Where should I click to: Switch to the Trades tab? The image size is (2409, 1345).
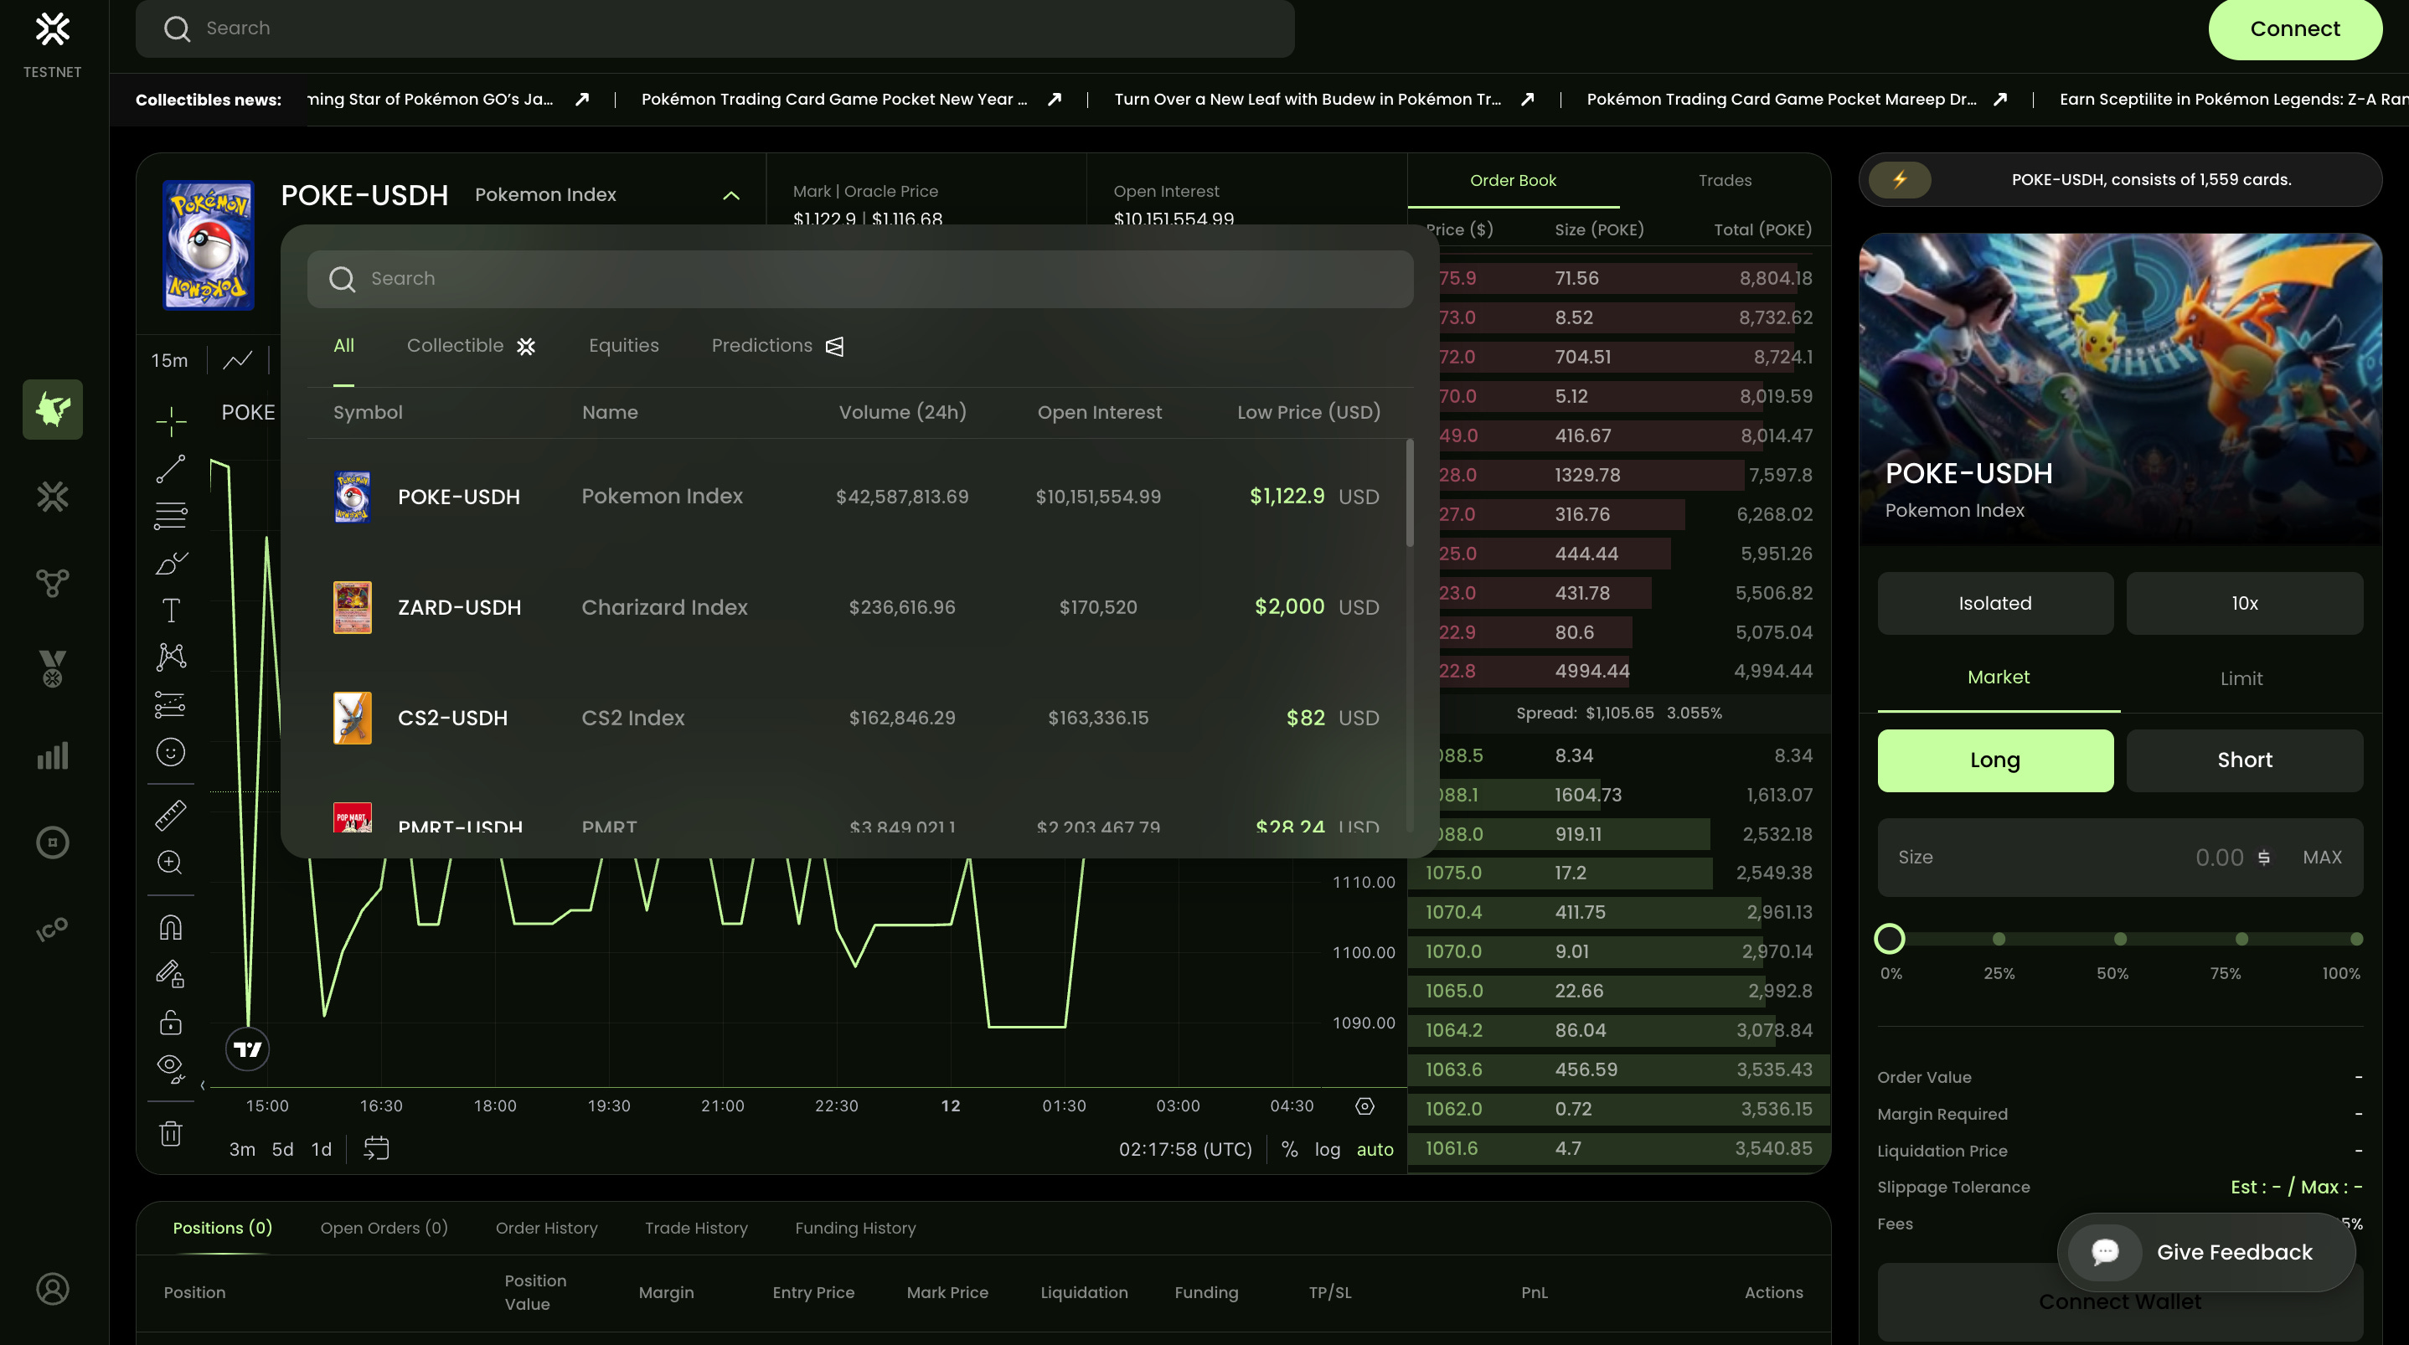[1725, 181]
